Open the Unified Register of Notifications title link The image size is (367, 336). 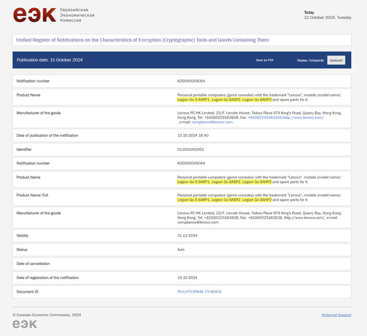point(142,40)
